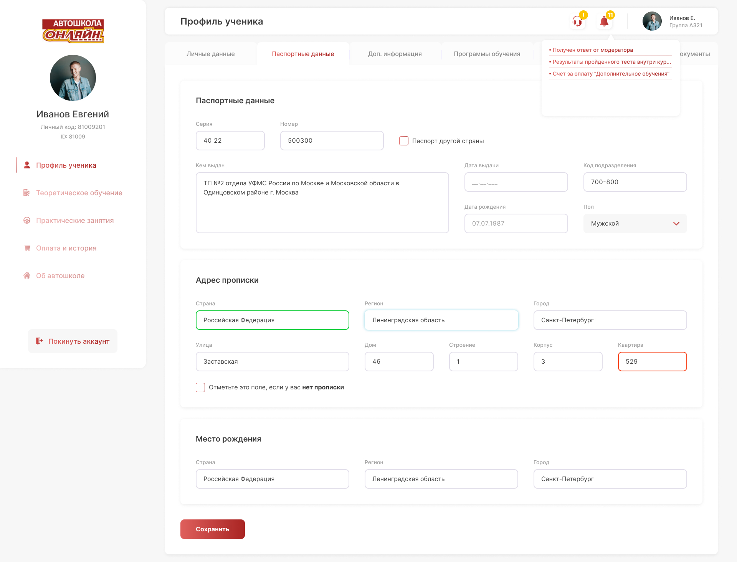
Task: Click the person icon beside Профиль ученика
Action: pos(27,165)
